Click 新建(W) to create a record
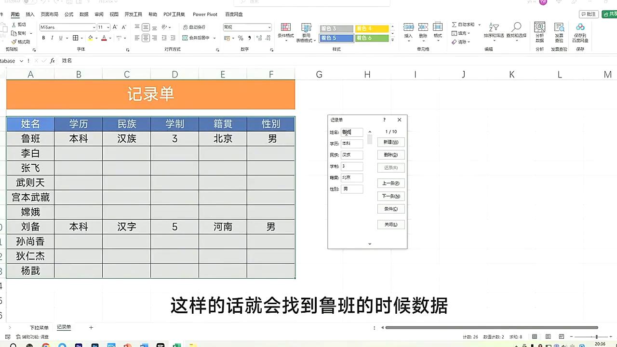 point(390,142)
